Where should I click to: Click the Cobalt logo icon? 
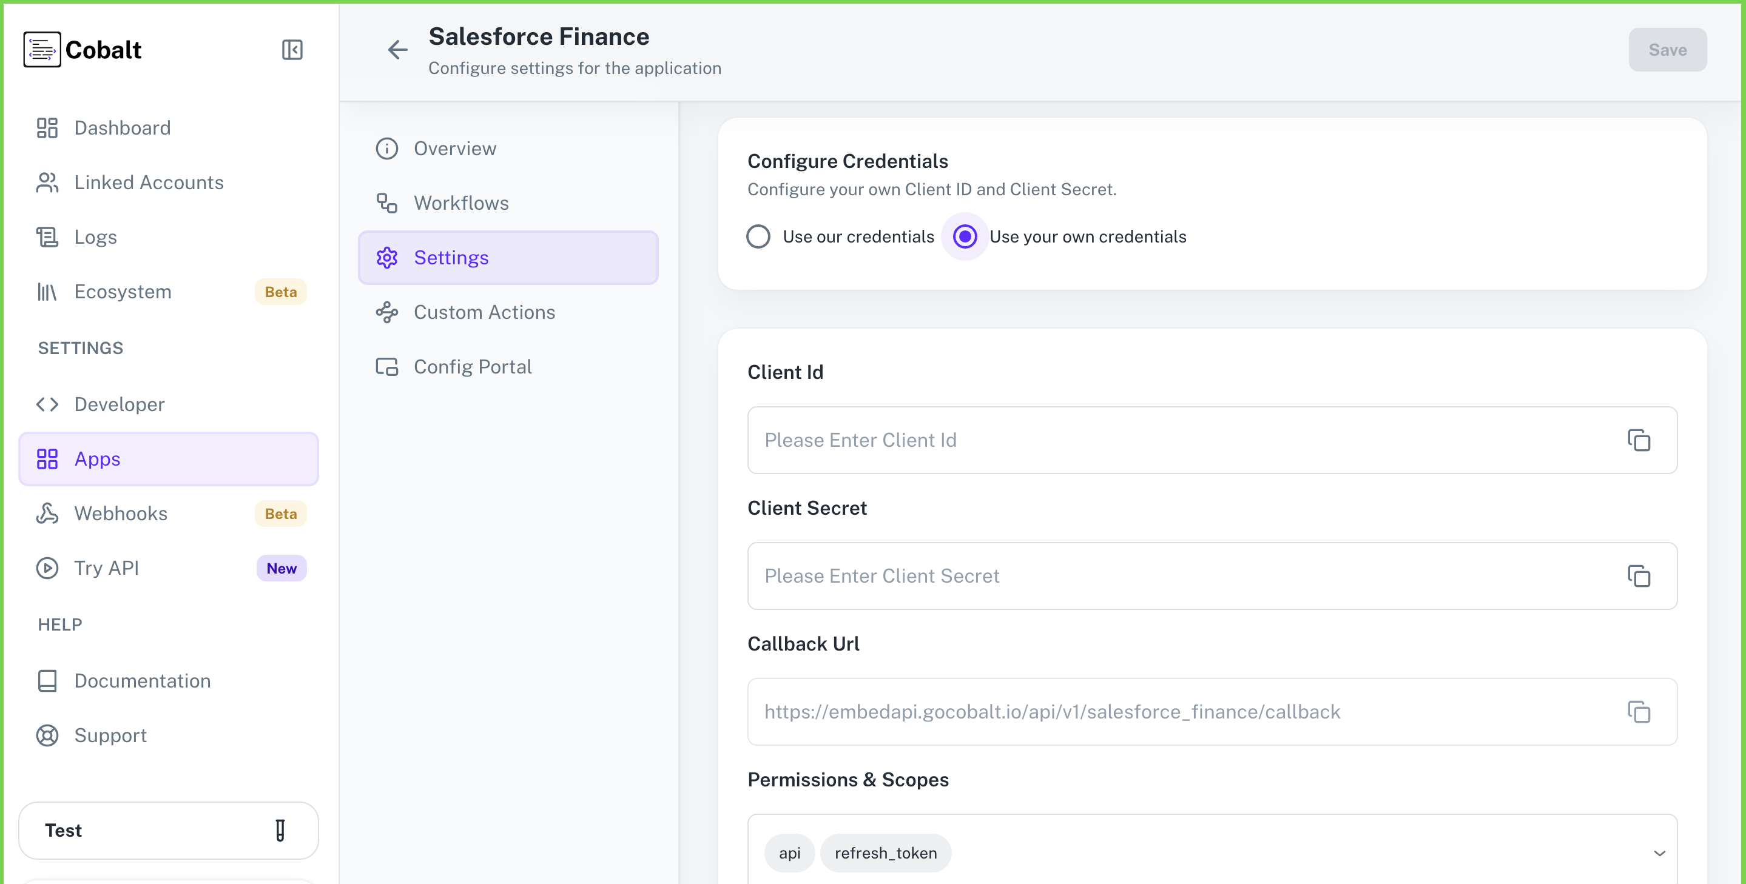pyautogui.click(x=42, y=49)
